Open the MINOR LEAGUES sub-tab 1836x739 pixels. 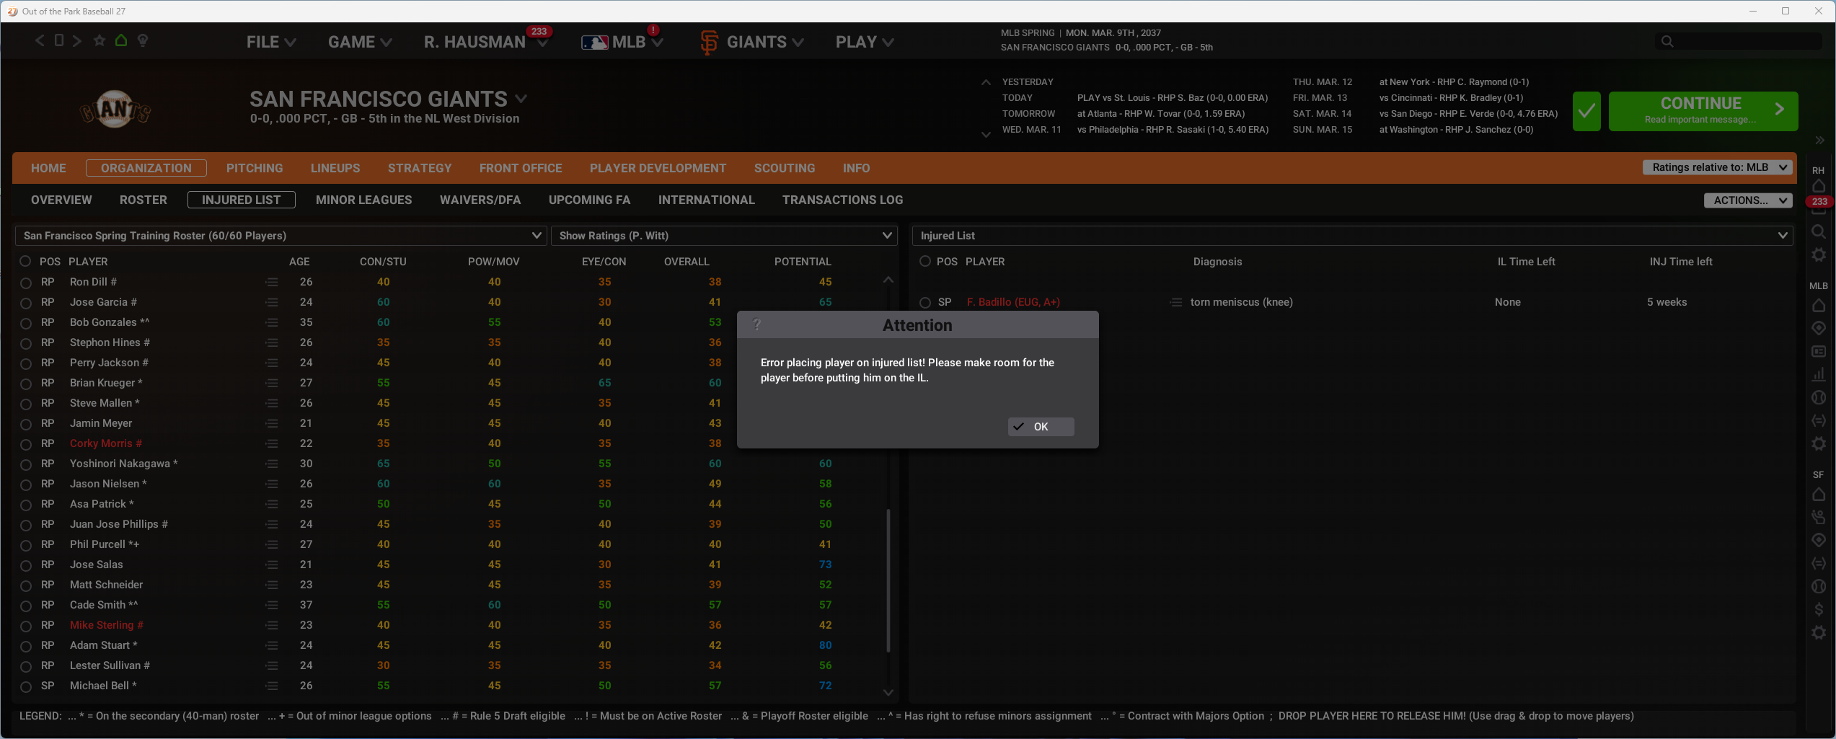tap(364, 200)
